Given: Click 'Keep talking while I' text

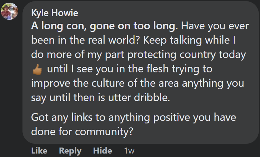Looking at the screenshot, I should coord(189,40).
